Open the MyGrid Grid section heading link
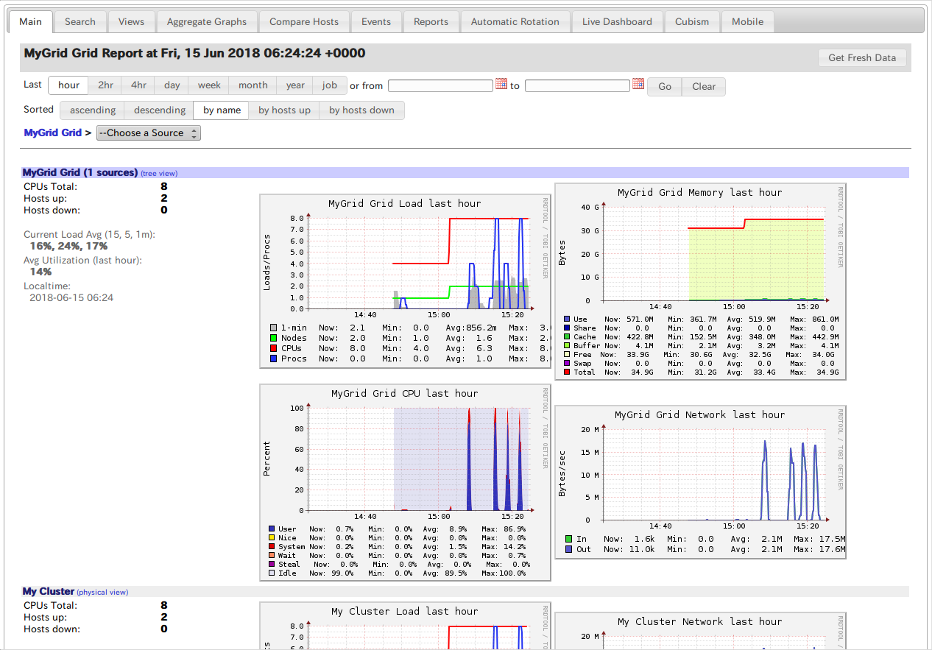This screenshot has height=650, width=932. 80,172
